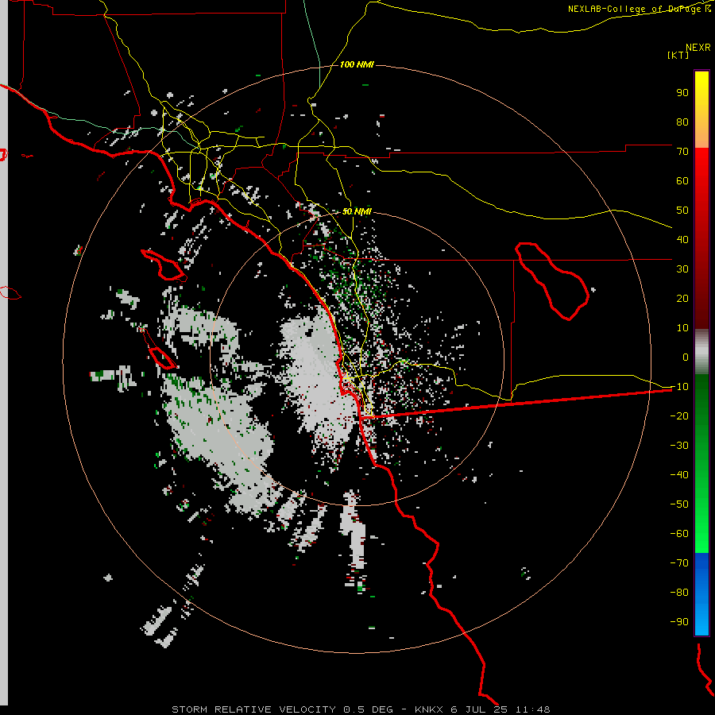Click the -70 value on velocity scale
The width and height of the screenshot is (715, 715).
[679, 562]
